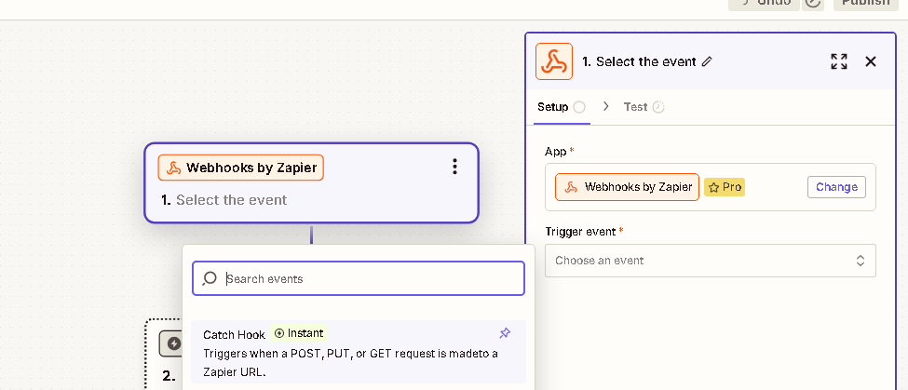Click the Undo button
This screenshot has width=908, height=390.
click(x=764, y=3)
